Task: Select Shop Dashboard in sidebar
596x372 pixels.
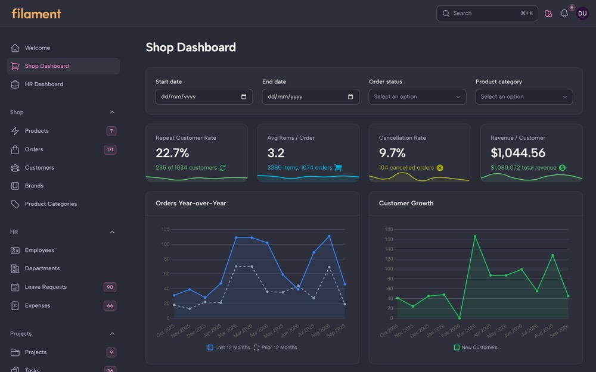Action: 63,66
